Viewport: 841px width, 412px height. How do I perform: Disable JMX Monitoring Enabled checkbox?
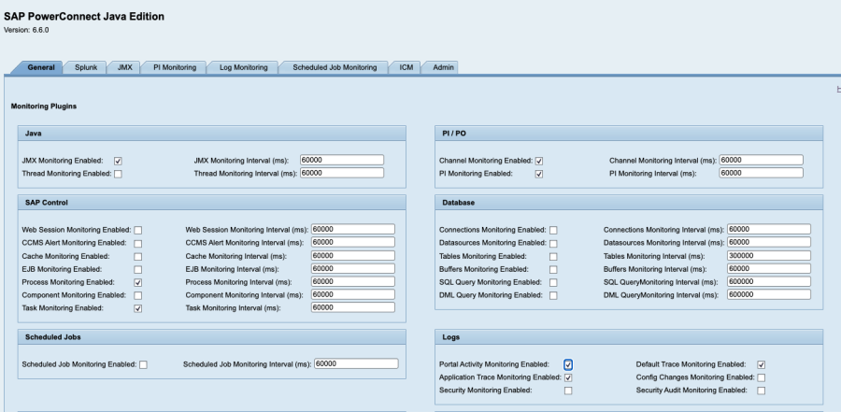(118, 161)
